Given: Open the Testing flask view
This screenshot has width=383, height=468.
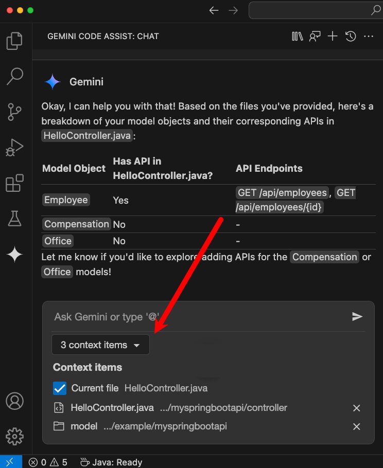Looking at the screenshot, I should tap(14, 219).
